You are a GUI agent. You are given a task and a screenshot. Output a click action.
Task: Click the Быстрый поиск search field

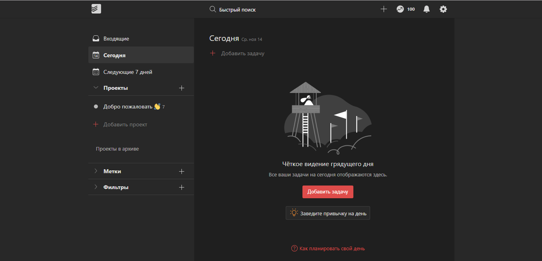pyautogui.click(x=238, y=10)
